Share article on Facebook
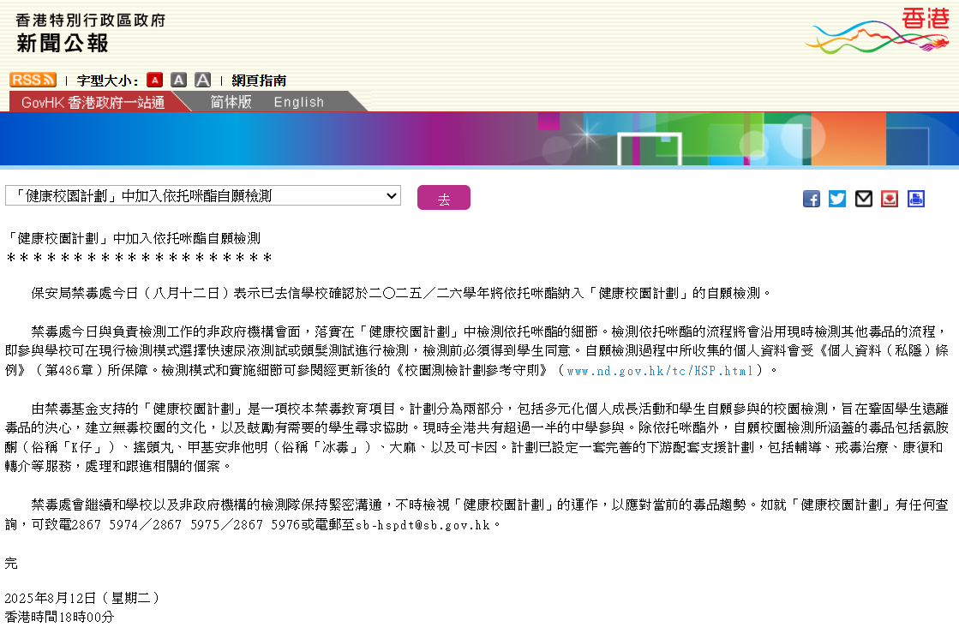The width and height of the screenshot is (959, 633). [x=811, y=199]
